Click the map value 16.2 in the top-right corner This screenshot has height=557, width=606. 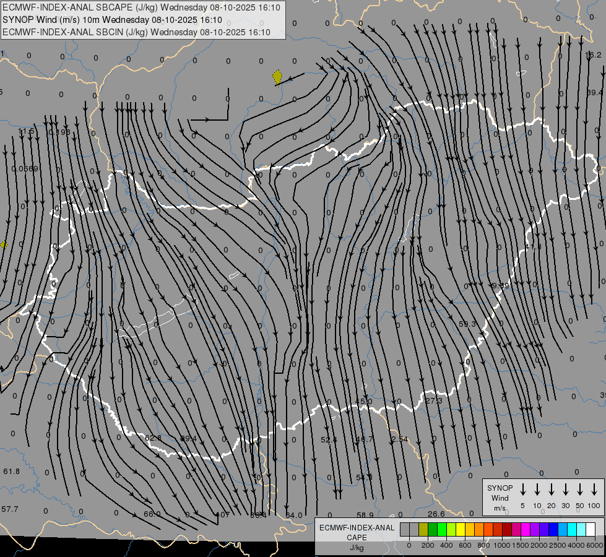[593, 55]
